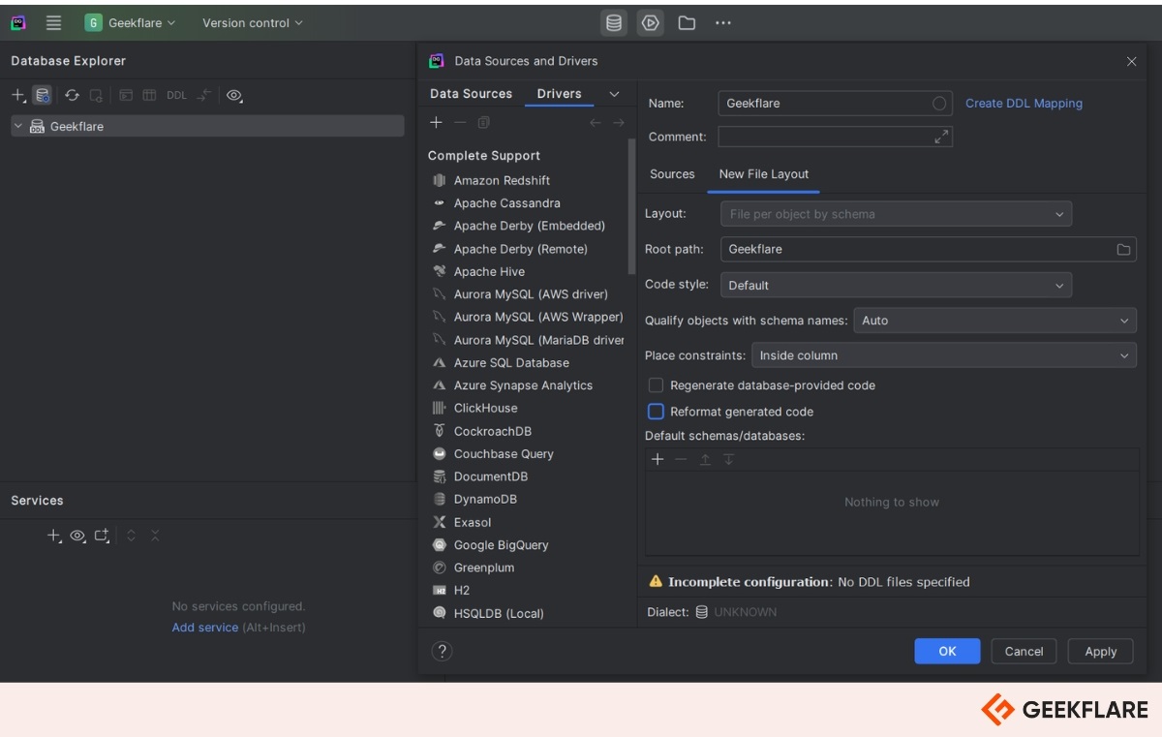
Task: Open the Version control dropdown
Action: tap(252, 22)
